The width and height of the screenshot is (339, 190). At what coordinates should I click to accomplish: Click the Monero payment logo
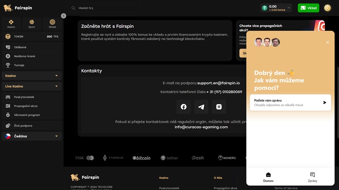227,158
